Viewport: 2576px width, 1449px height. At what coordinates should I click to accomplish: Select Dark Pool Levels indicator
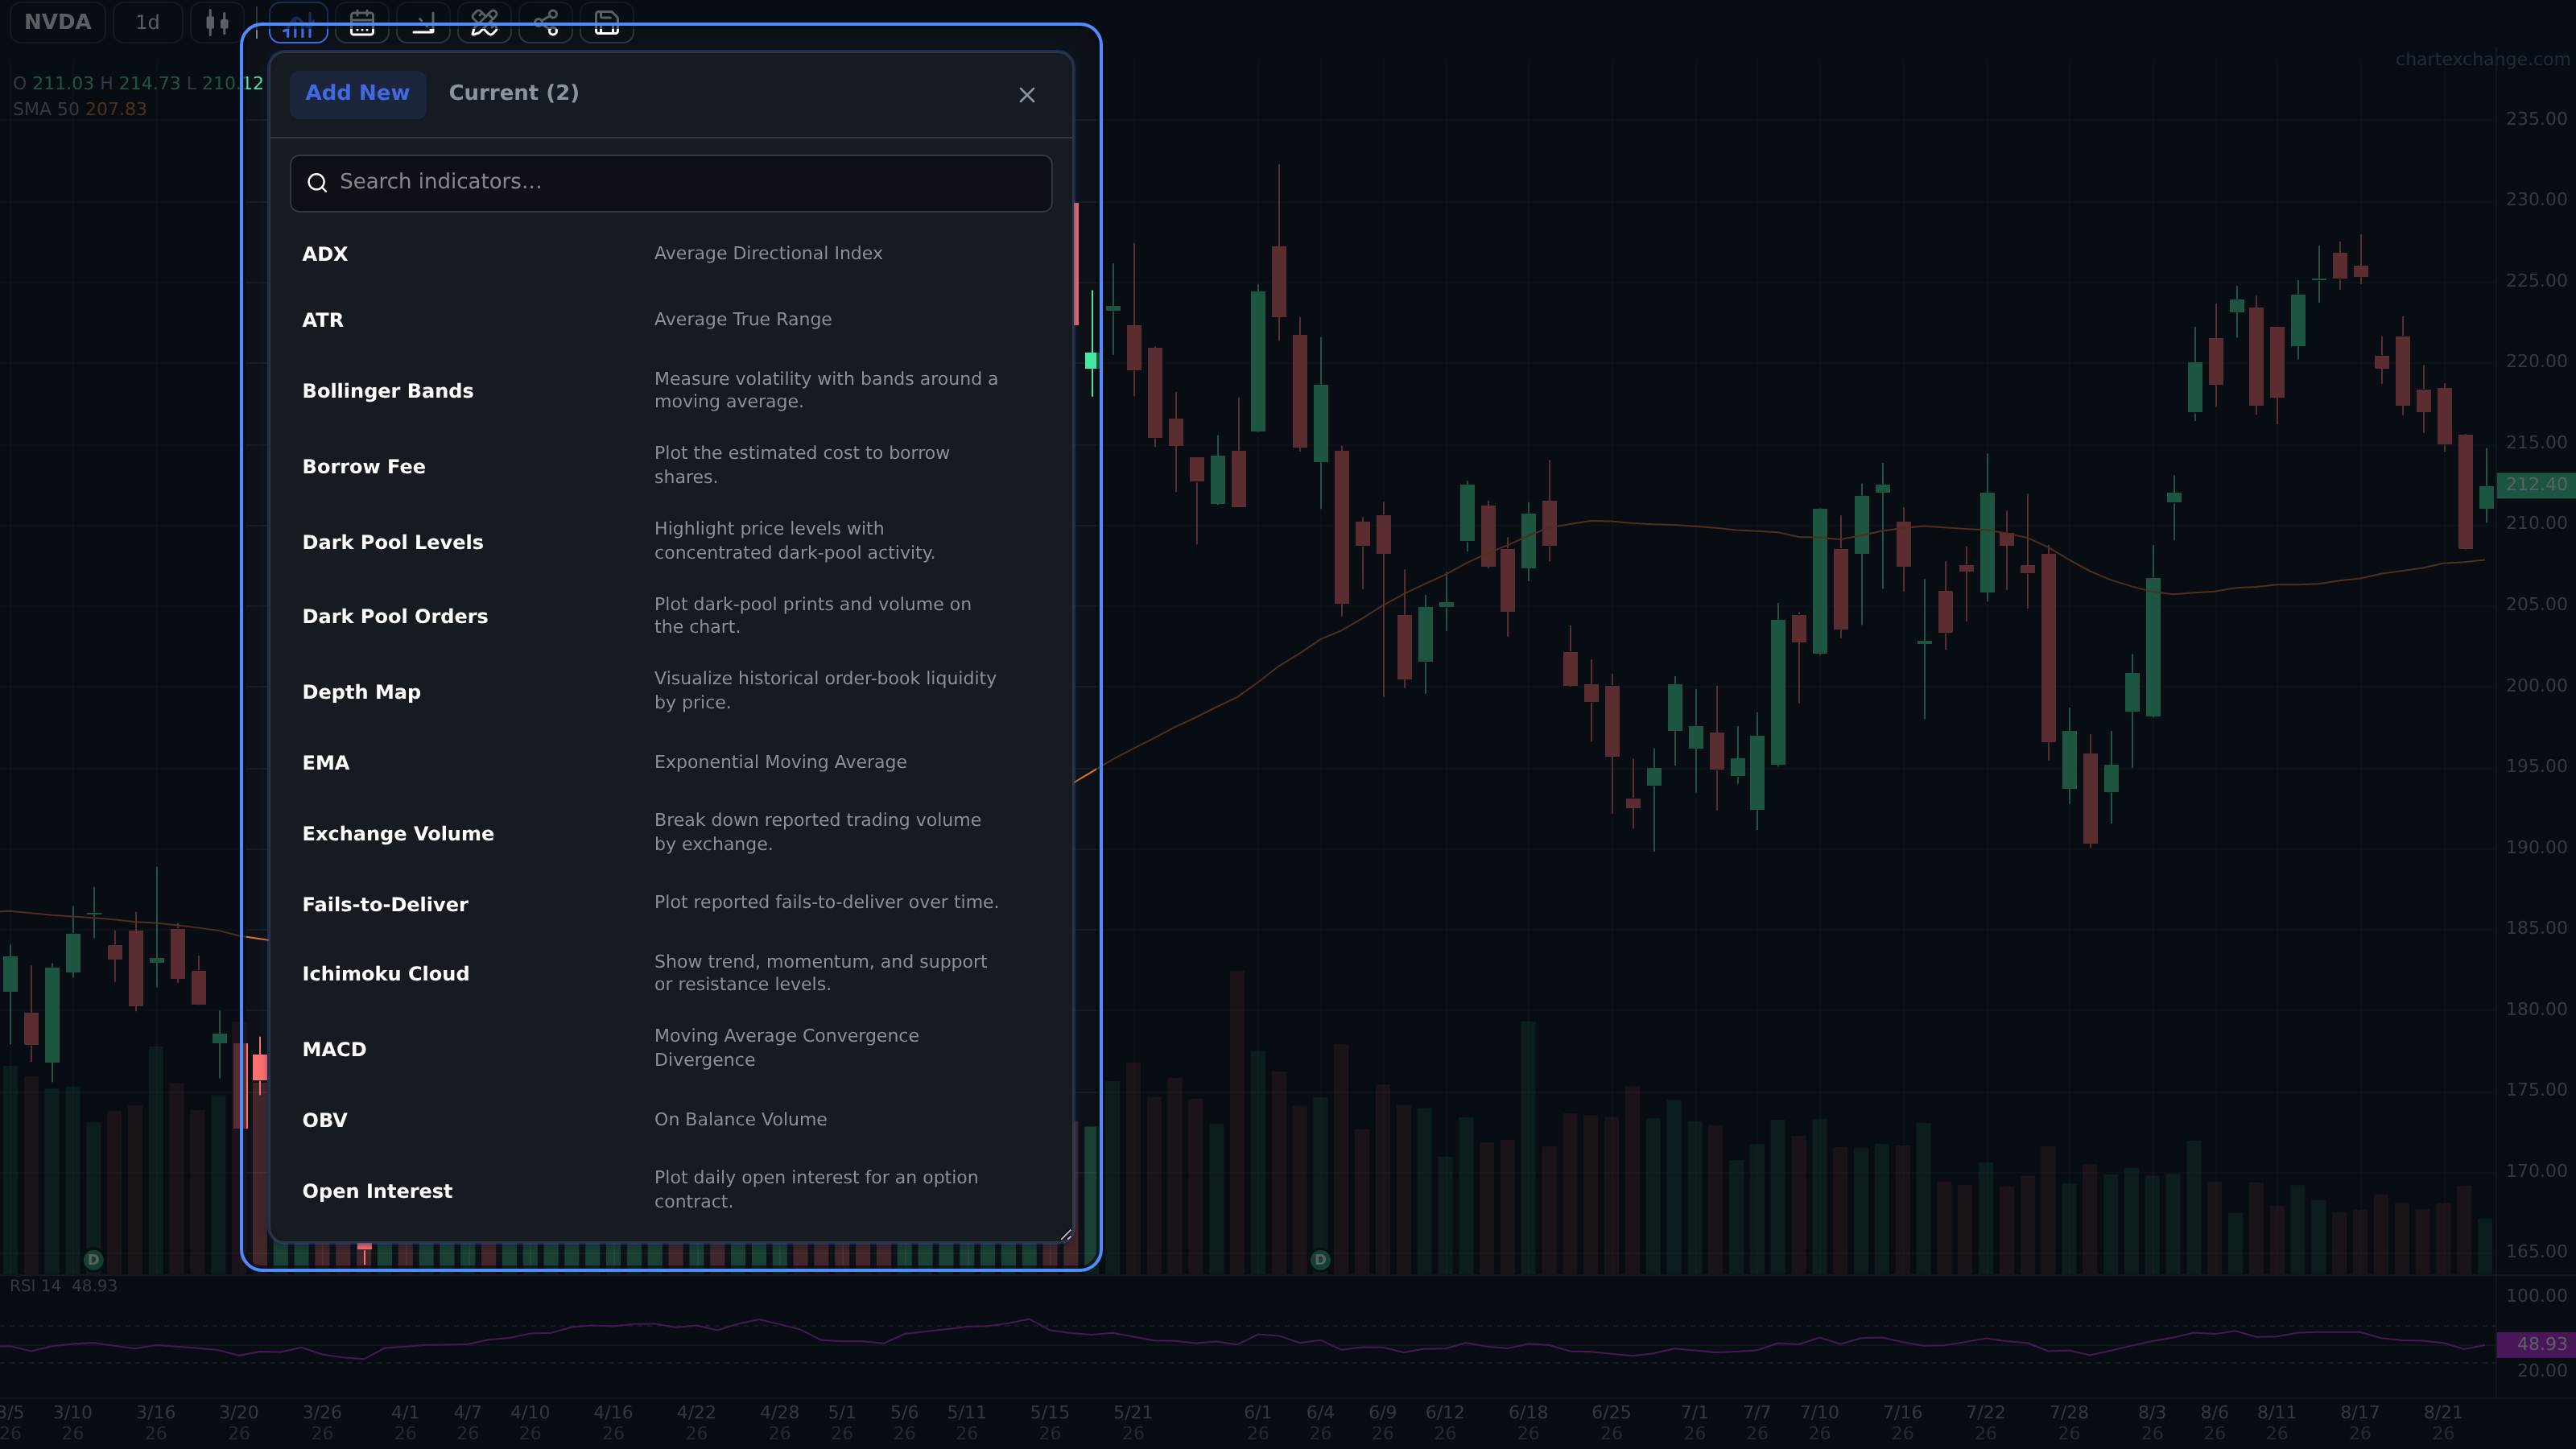pos(671,542)
